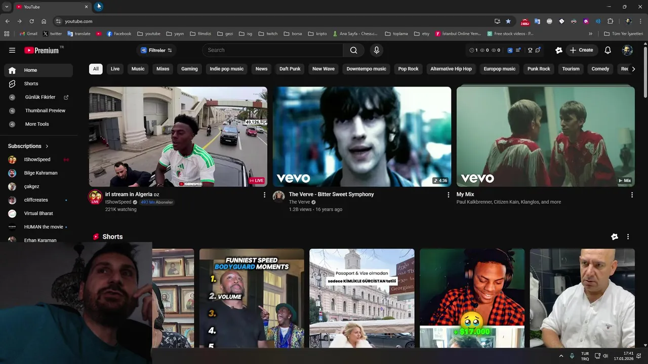Open the twitch bookmark folder

(268, 34)
